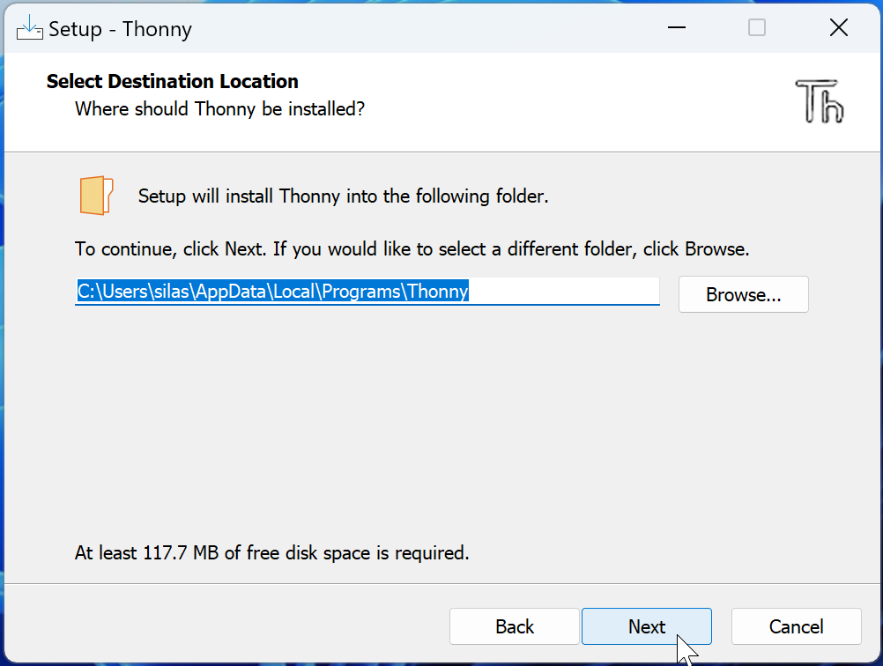883x666 pixels.
Task: Click inside the highlighted install path text
Action: [x=272, y=292]
